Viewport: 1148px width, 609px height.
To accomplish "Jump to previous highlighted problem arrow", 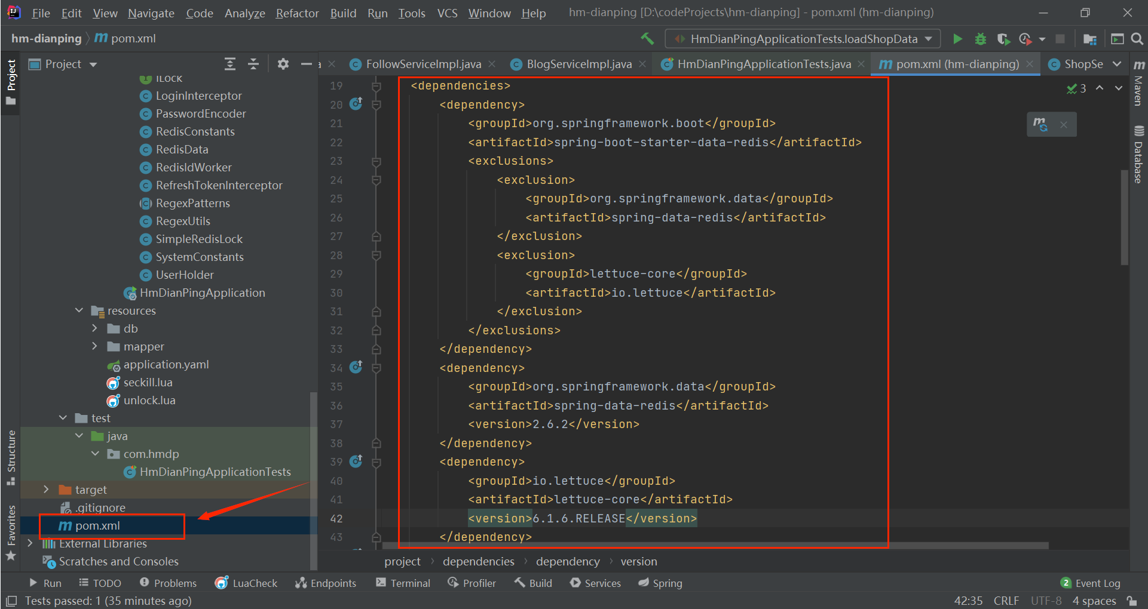I will pos(1100,88).
